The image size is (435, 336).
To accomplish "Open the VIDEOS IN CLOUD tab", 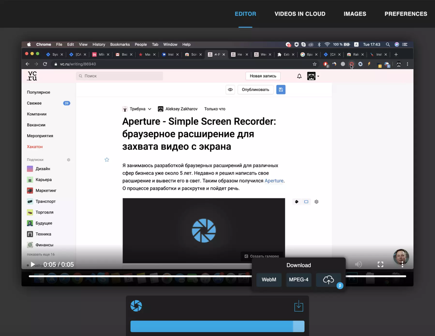I will tap(300, 14).
